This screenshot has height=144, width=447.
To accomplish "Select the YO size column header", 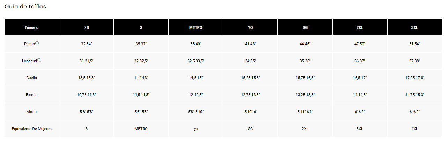I will (250, 27).
